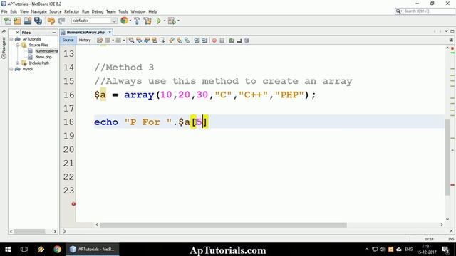Expand the mysqli project node
The image size is (456, 256).
click(11, 69)
